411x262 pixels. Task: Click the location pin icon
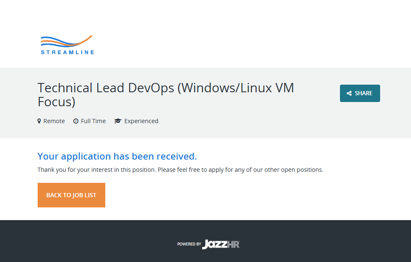click(x=39, y=121)
